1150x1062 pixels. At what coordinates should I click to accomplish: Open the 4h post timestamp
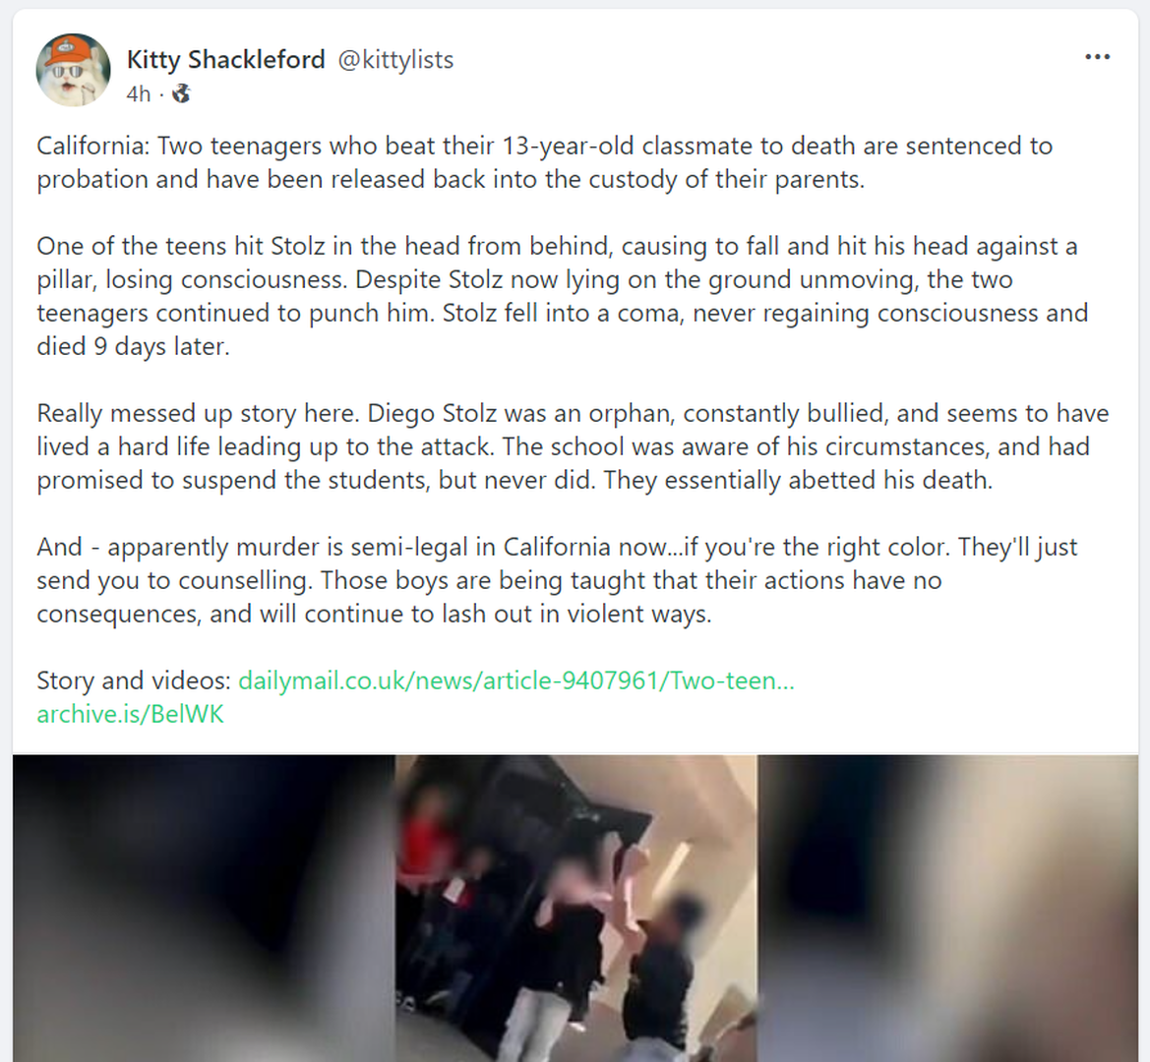(x=138, y=94)
